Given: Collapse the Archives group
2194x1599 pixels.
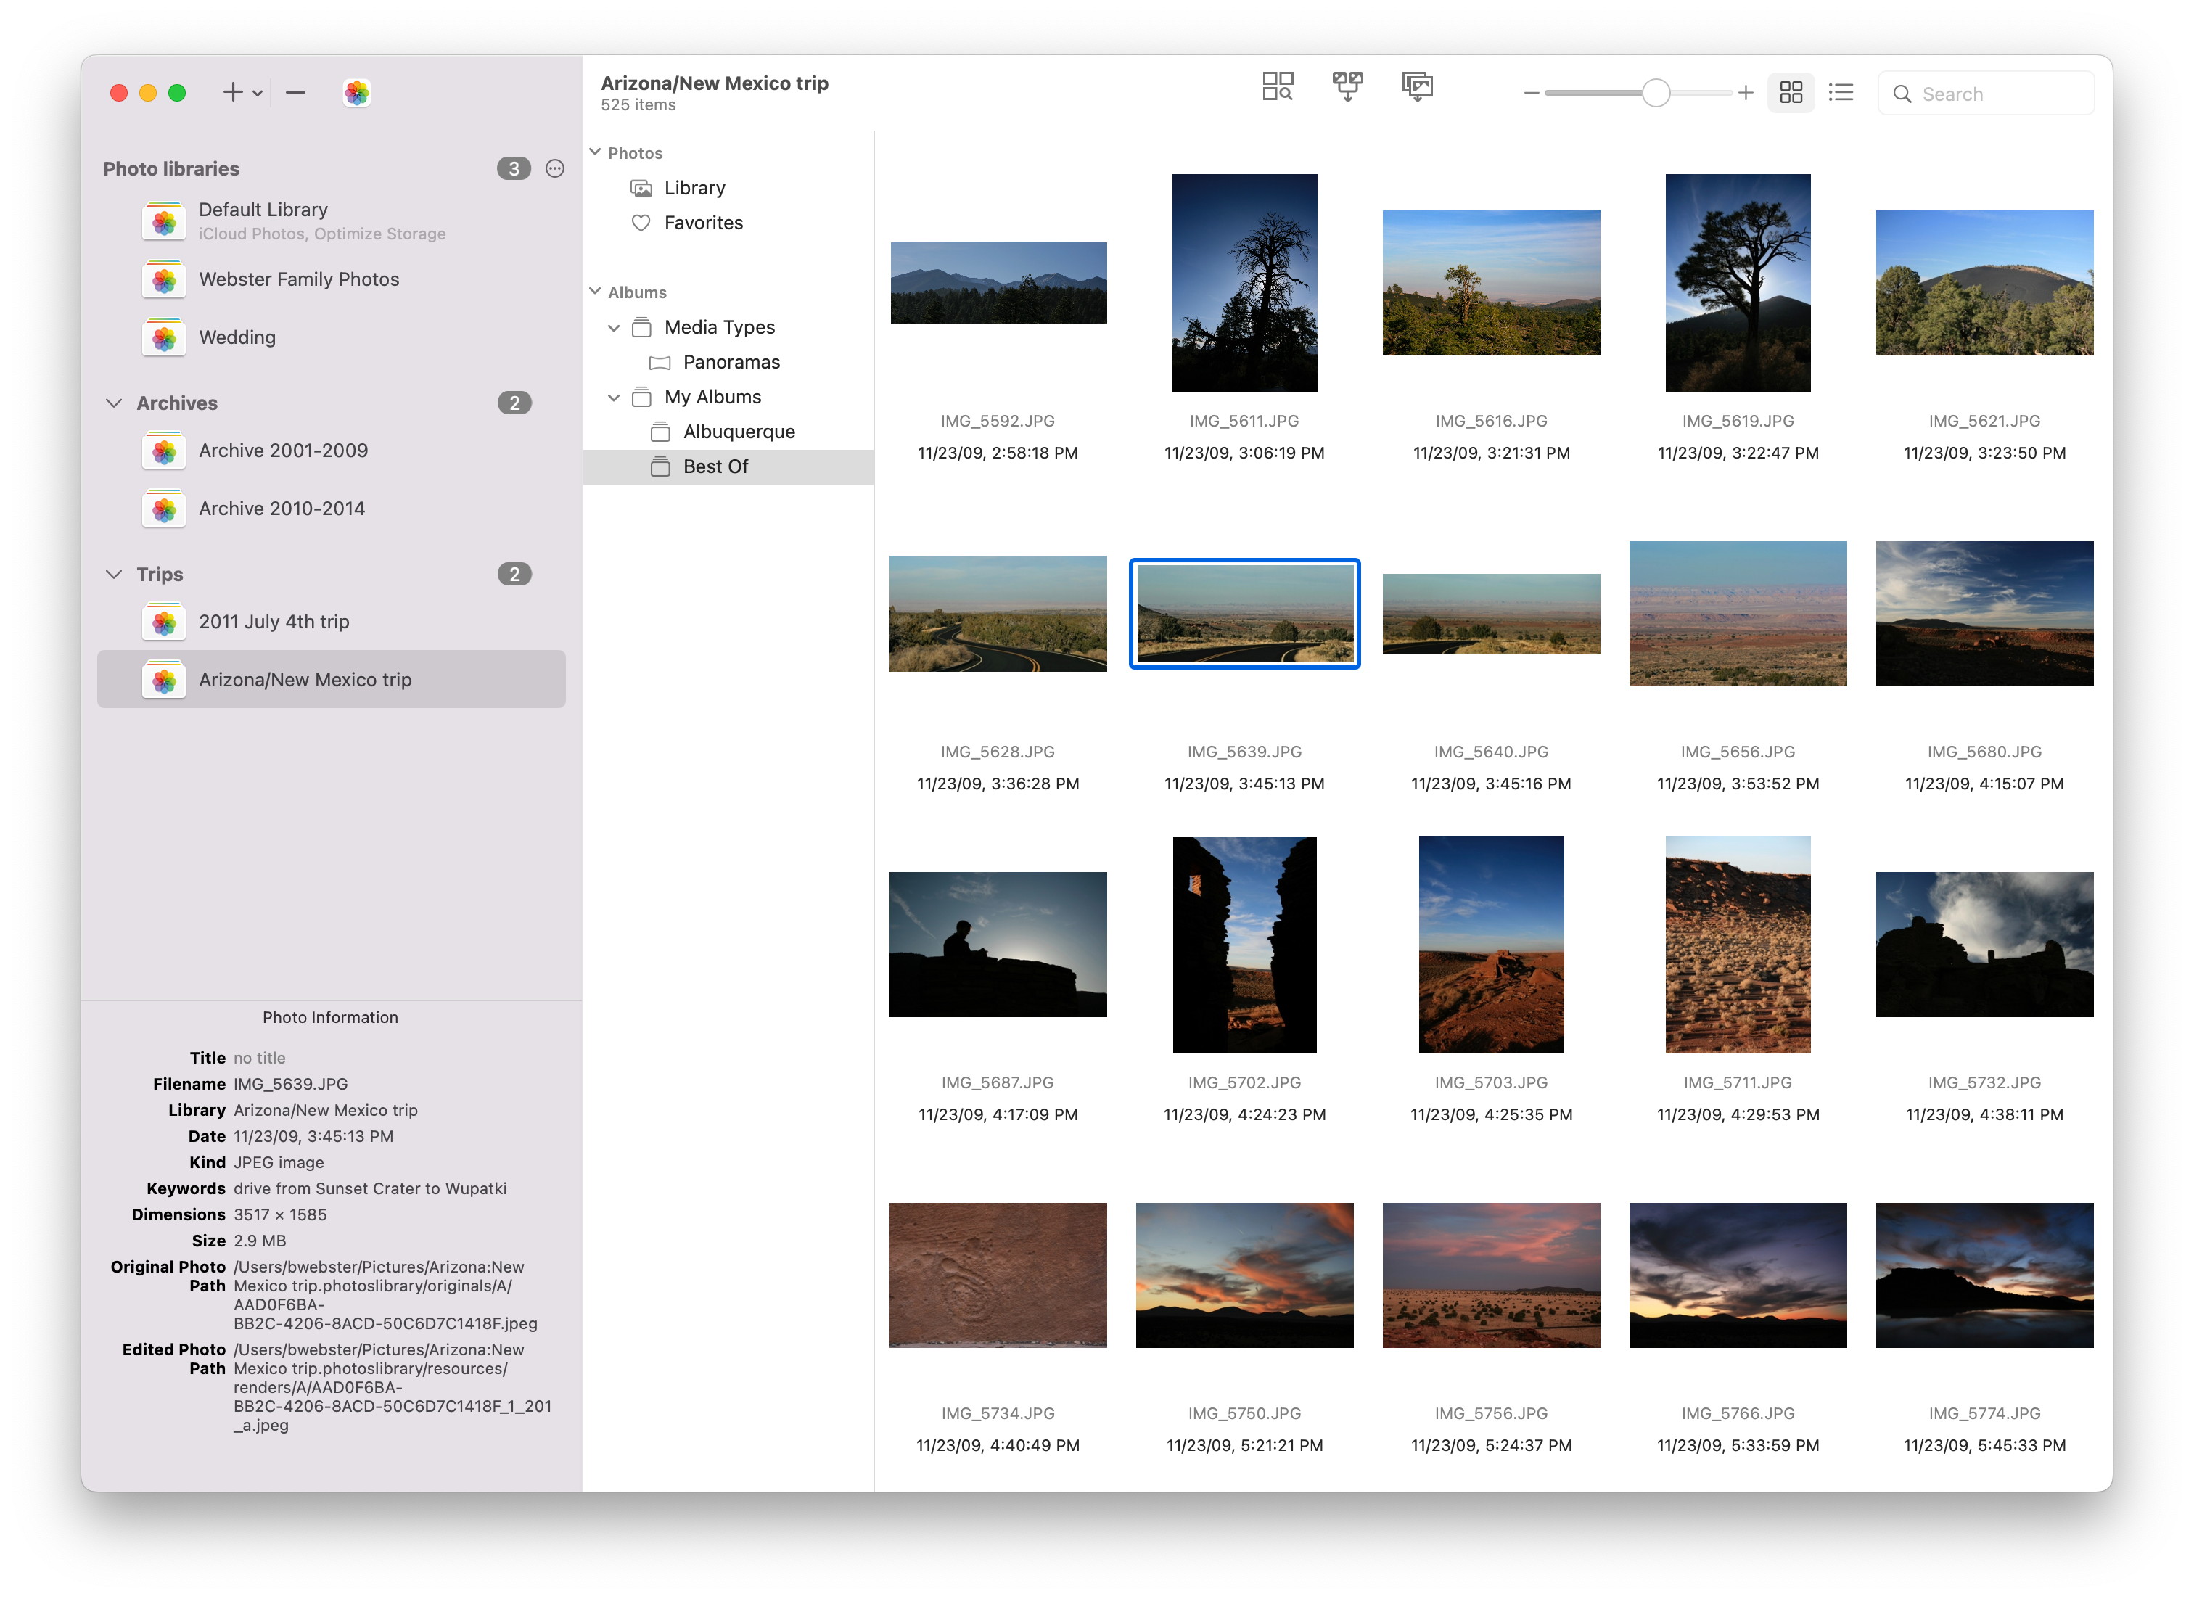Looking at the screenshot, I should (114, 403).
